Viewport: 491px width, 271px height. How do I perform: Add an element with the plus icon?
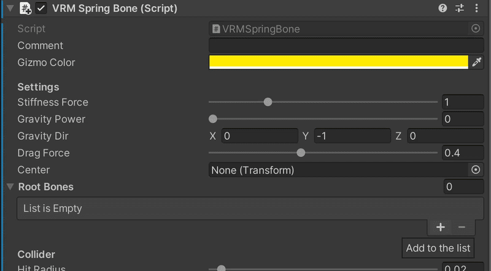click(440, 227)
